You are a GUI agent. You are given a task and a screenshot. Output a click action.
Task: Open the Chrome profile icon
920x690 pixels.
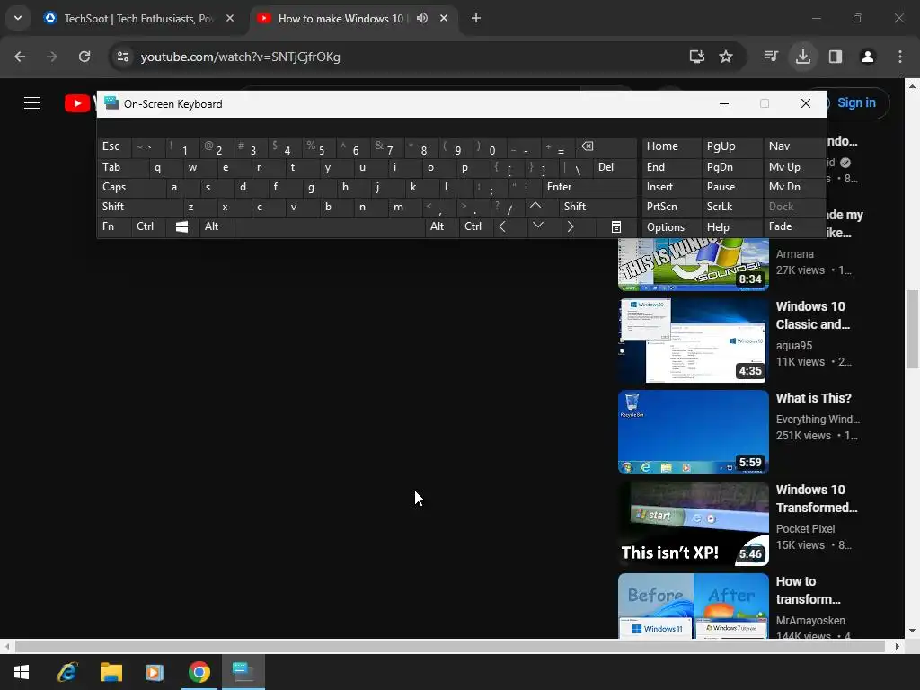[x=868, y=57]
